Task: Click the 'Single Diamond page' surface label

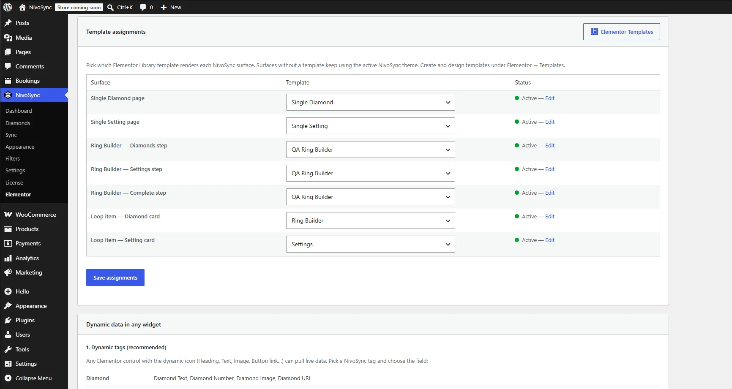Action: [x=117, y=98]
